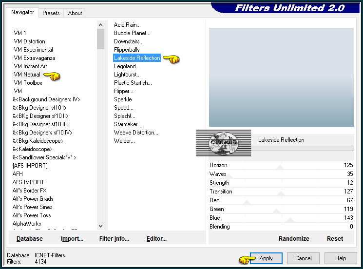Select Alf's Power Sines category
363x269 pixels.
point(33,207)
